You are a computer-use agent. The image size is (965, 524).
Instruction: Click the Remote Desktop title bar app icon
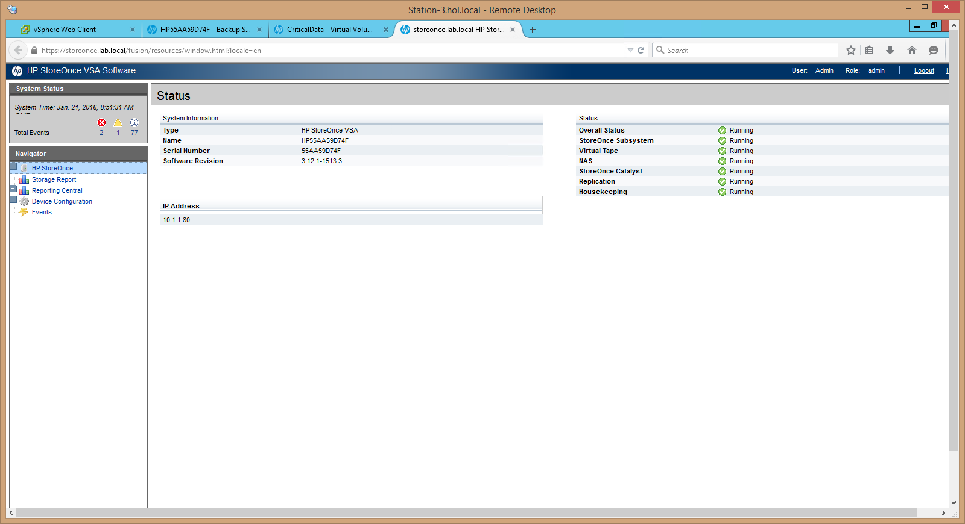click(13, 10)
